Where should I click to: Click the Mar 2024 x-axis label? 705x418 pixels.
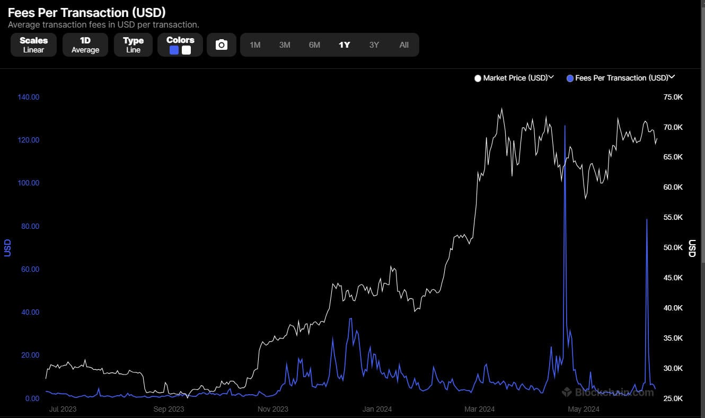tap(479, 409)
